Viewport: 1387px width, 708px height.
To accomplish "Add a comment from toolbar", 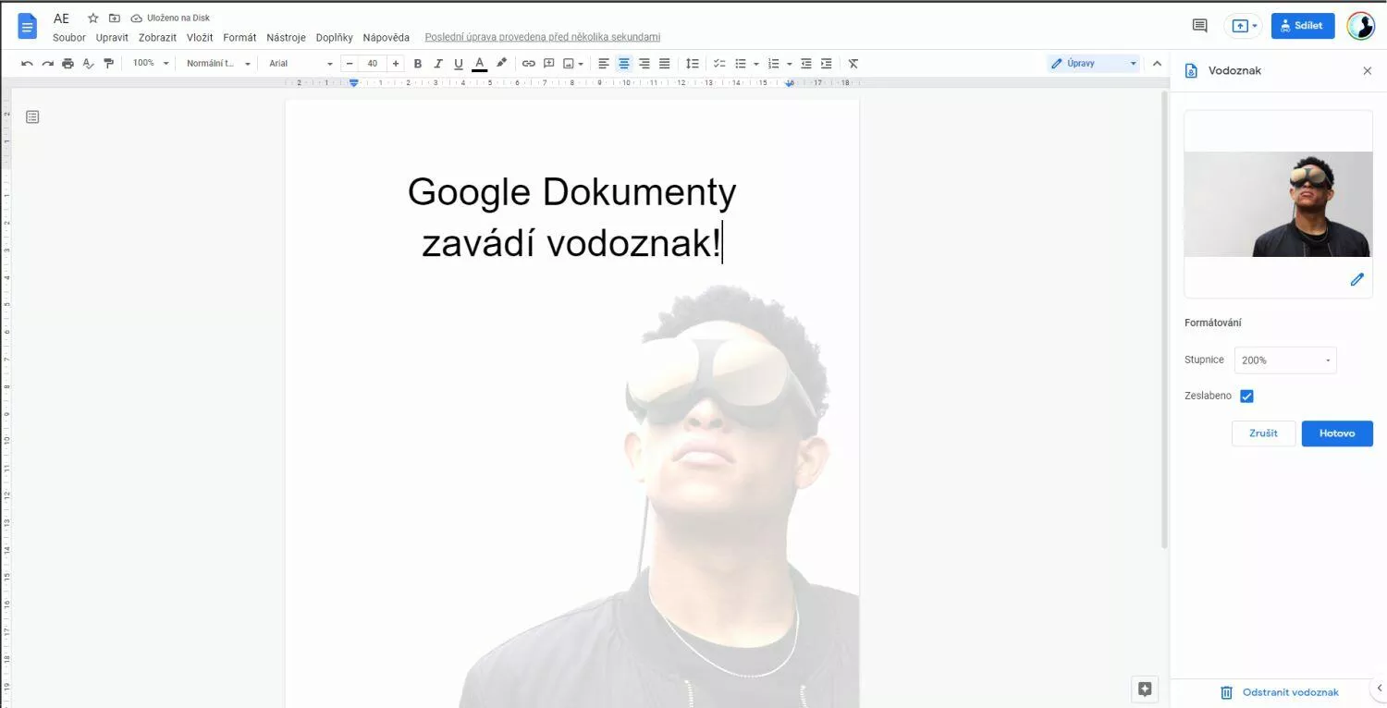I will (x=548, y=64).
